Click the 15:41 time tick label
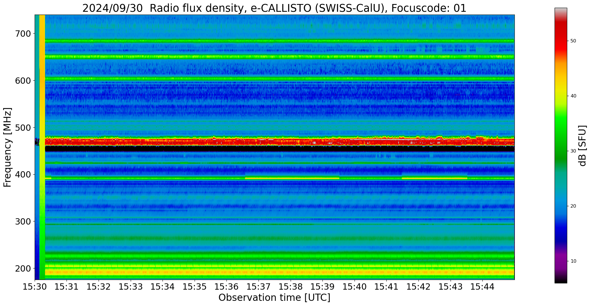Viewport: 591px width, 306px height. coord(387,286)
